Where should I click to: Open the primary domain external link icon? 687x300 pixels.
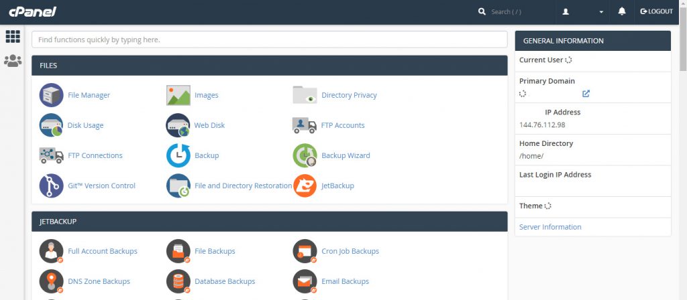point(586,94)
